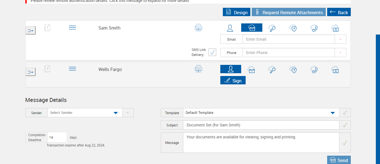Select shield question icon for Sam Smith
This screenshot has height=164, width=380.
click(x=293, y=28)
